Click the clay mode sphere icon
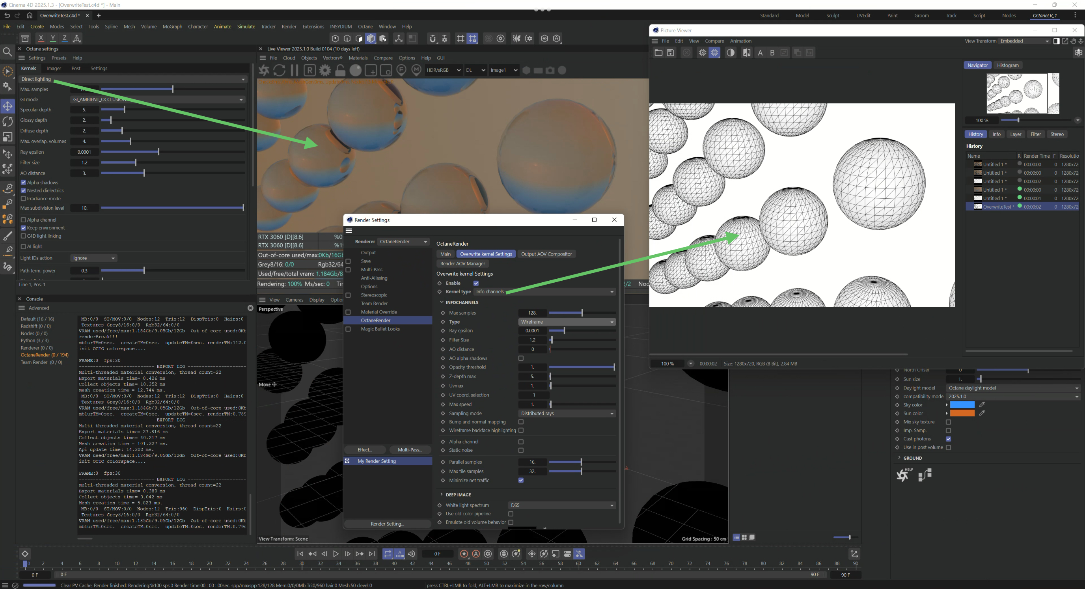Screen dimensions: 1085x589 (356, 70)
